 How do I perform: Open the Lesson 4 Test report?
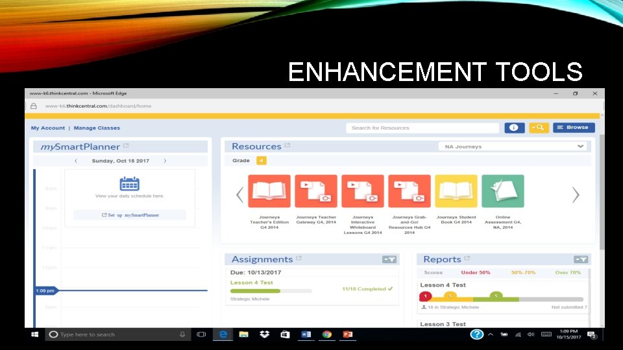pos(443,285)
